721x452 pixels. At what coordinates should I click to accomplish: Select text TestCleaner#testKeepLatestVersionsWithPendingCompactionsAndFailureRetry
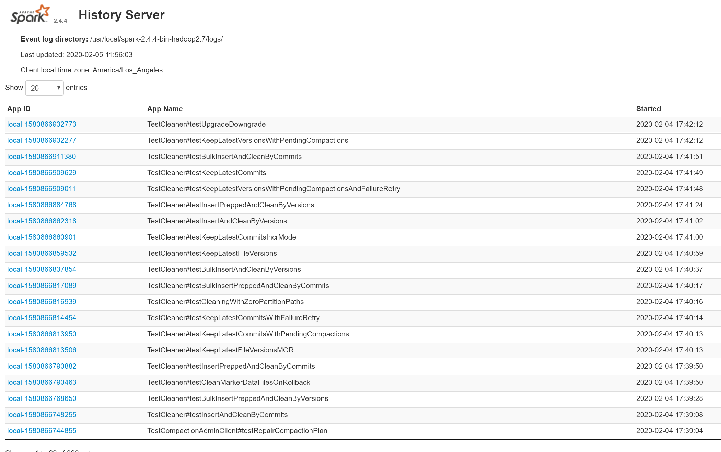pyautogui.click(x=274, y=189)
